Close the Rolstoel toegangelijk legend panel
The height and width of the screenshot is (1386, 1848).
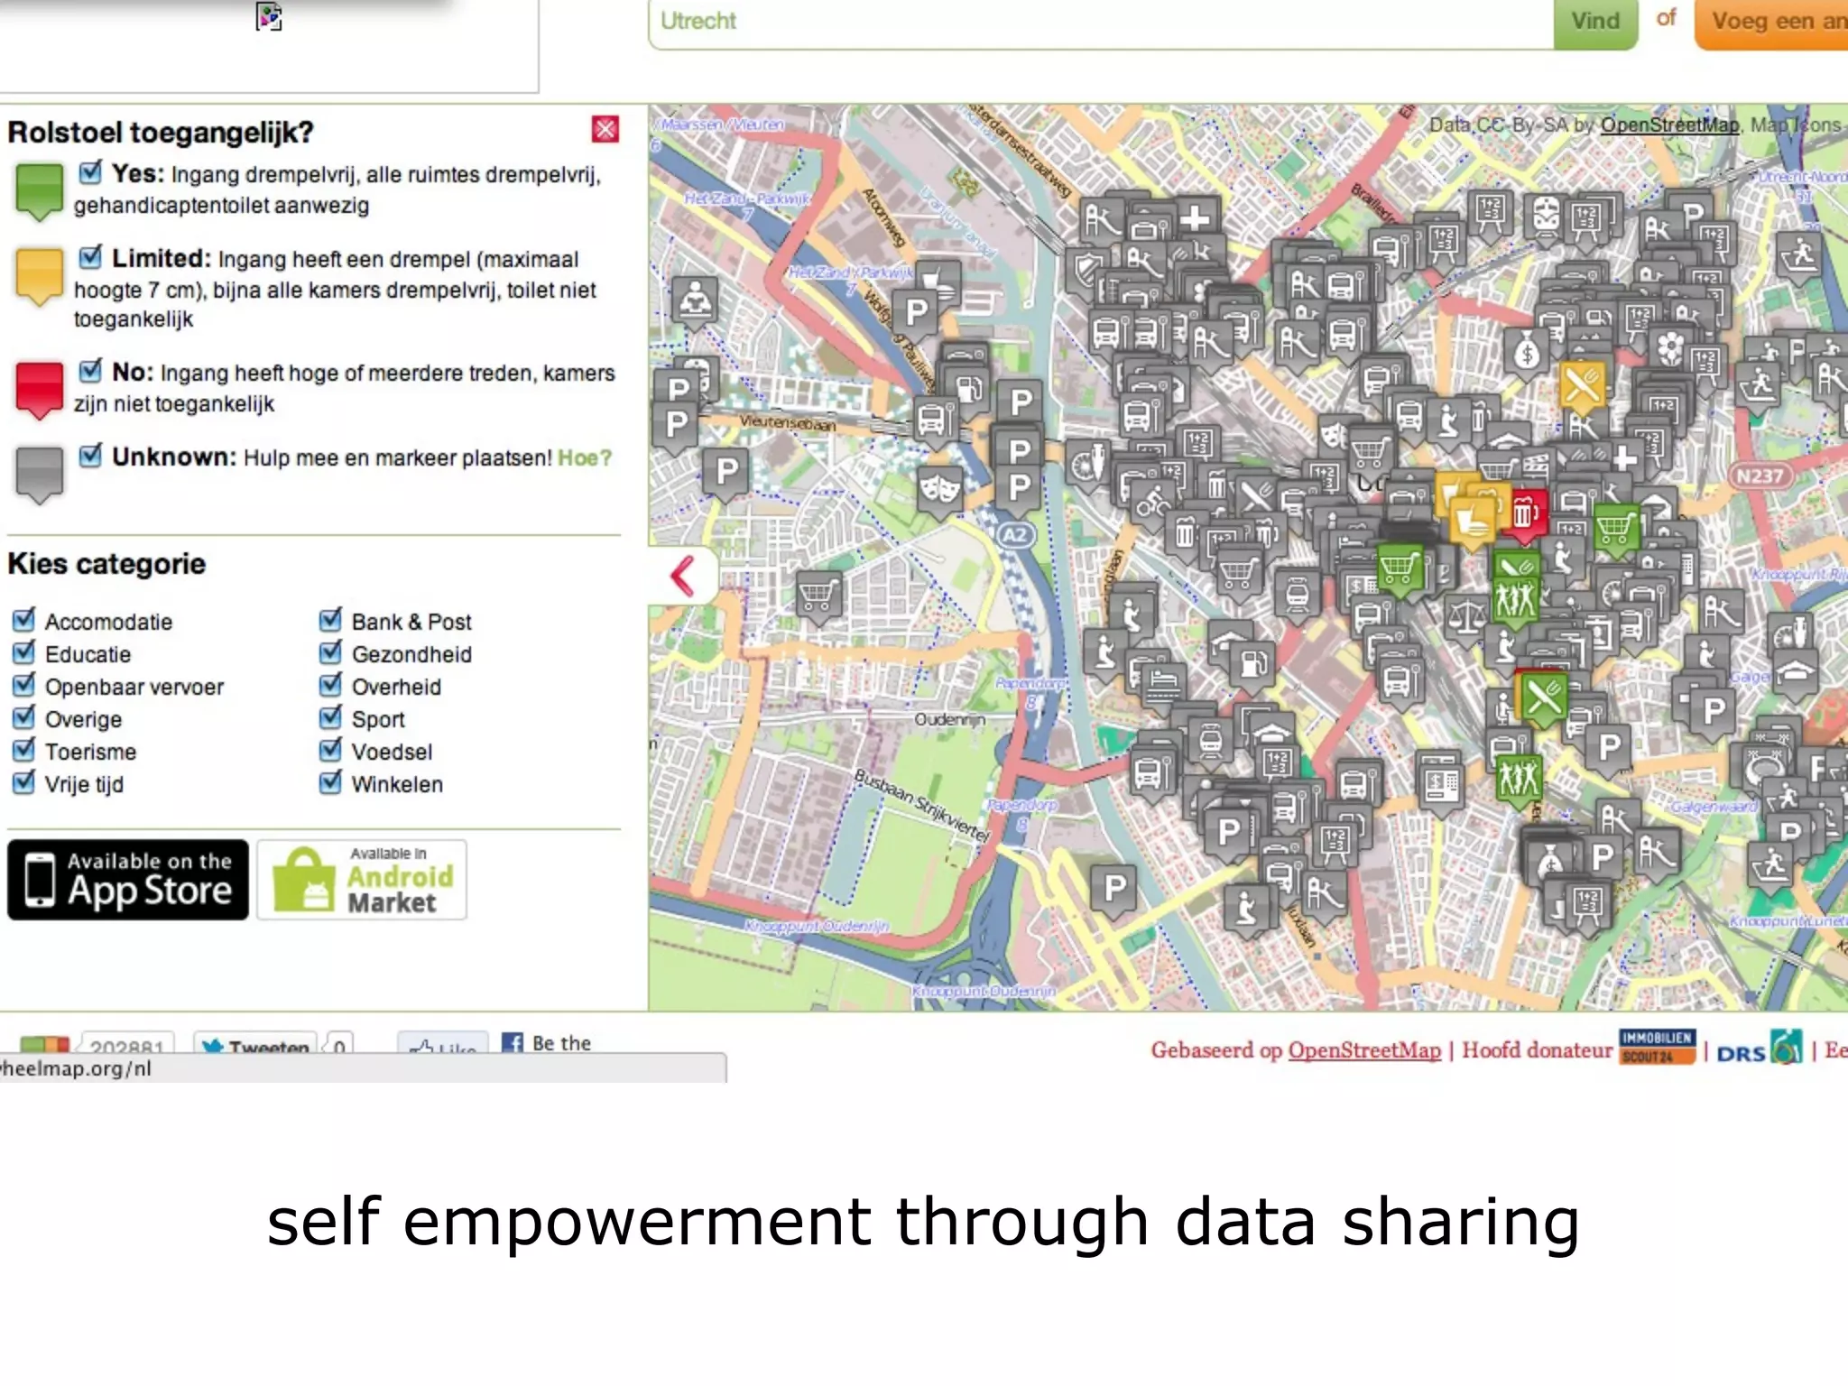click(605, 130)
